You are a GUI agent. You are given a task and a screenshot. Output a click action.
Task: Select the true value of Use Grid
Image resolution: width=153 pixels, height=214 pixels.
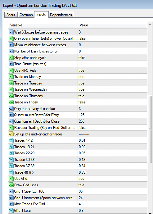click(81, 179)
